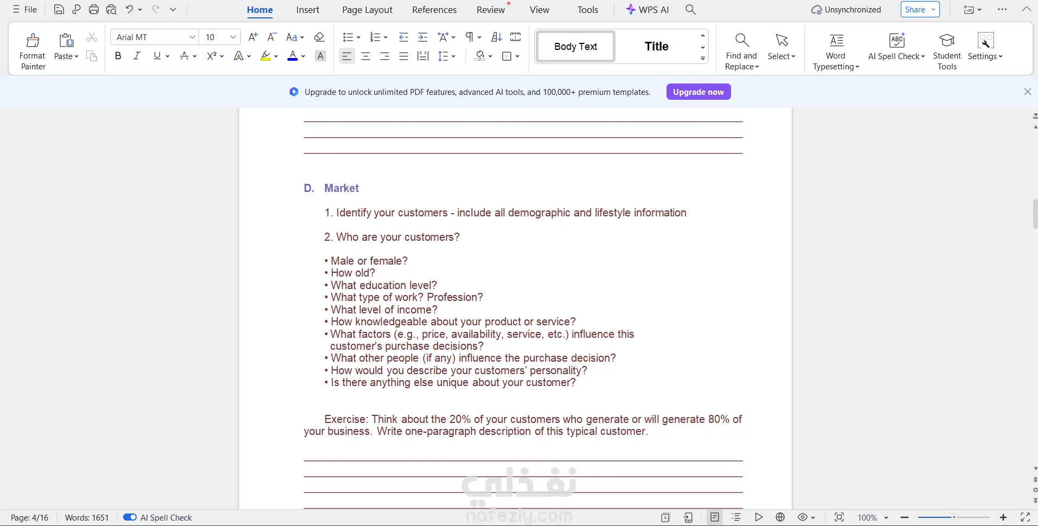The image size is (1038, 526).
Task: Click the font color A swatch
Action: [x=292, y=56]
